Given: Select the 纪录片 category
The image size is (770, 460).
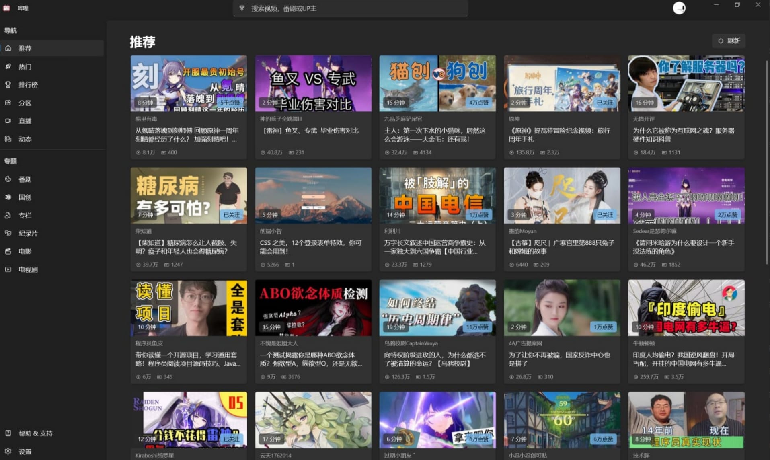Looking at the screenshot, I should tap(52, 233).
